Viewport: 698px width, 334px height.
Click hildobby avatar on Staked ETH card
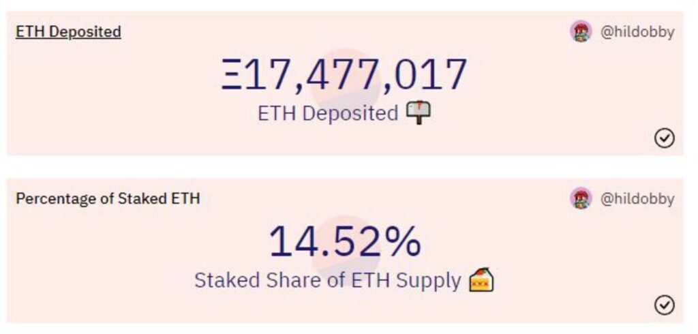coord(581,198)
